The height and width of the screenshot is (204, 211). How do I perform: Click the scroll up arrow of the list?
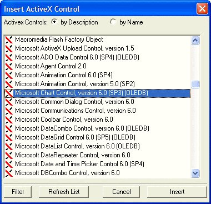coord(195,40)
